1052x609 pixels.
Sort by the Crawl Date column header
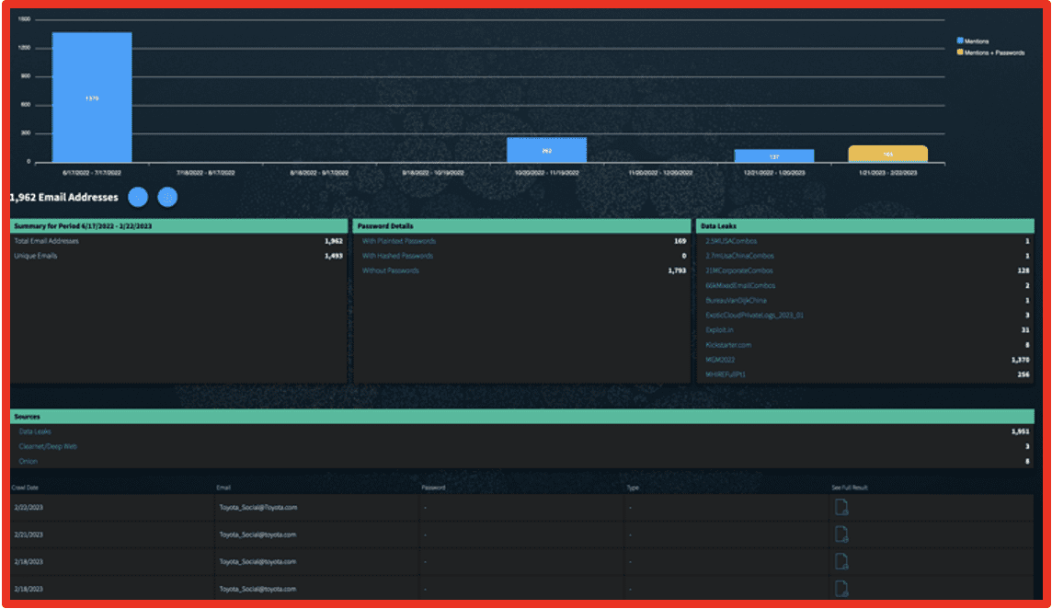point(25,488)
